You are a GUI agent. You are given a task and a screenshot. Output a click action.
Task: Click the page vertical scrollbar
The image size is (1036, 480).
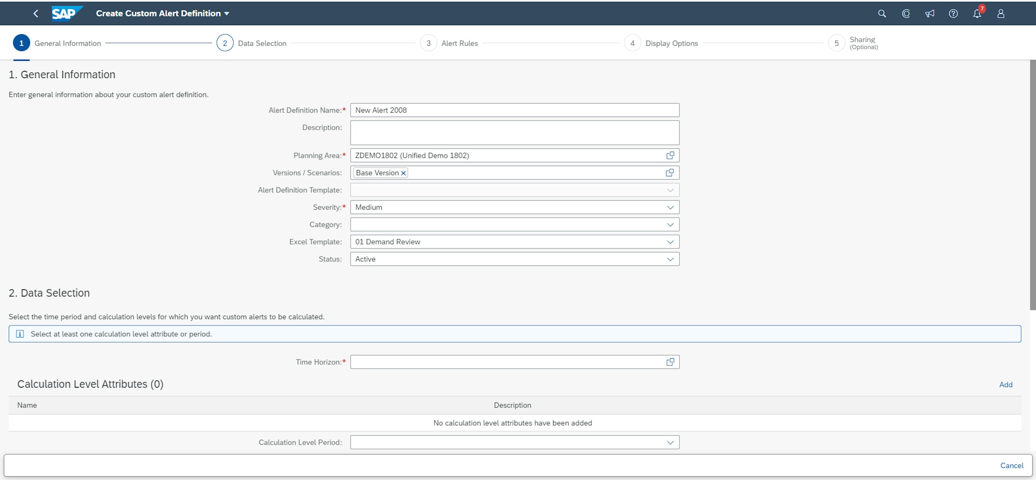click(x=1032, y=185)
